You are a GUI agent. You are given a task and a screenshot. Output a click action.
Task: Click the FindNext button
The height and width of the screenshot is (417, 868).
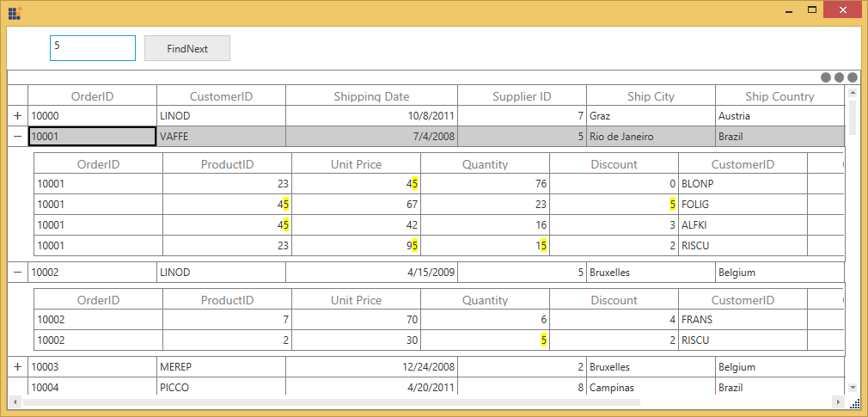click(187, 48)
